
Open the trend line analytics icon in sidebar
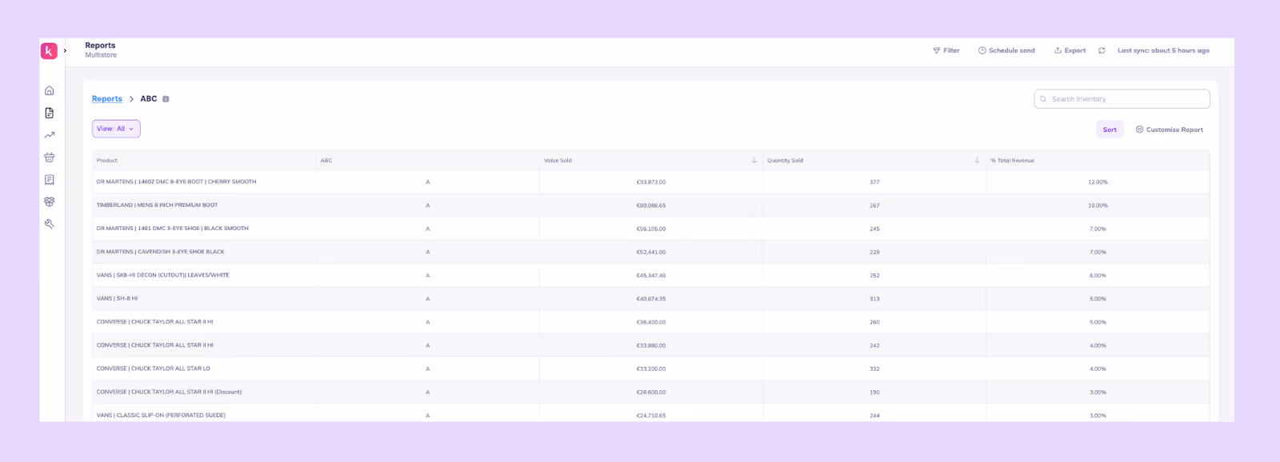pyautogui.click(x=50, y=135)
